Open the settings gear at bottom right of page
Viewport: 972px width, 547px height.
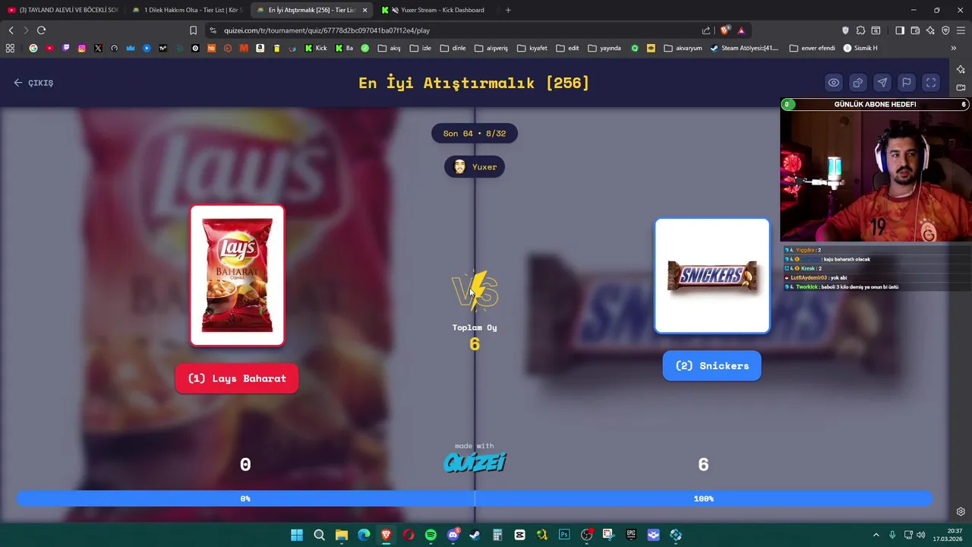(961, 512)
